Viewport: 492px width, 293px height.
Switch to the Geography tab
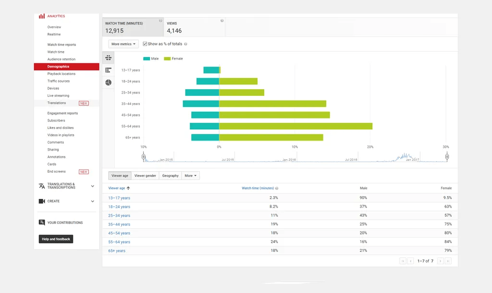(x=170, y=176)
